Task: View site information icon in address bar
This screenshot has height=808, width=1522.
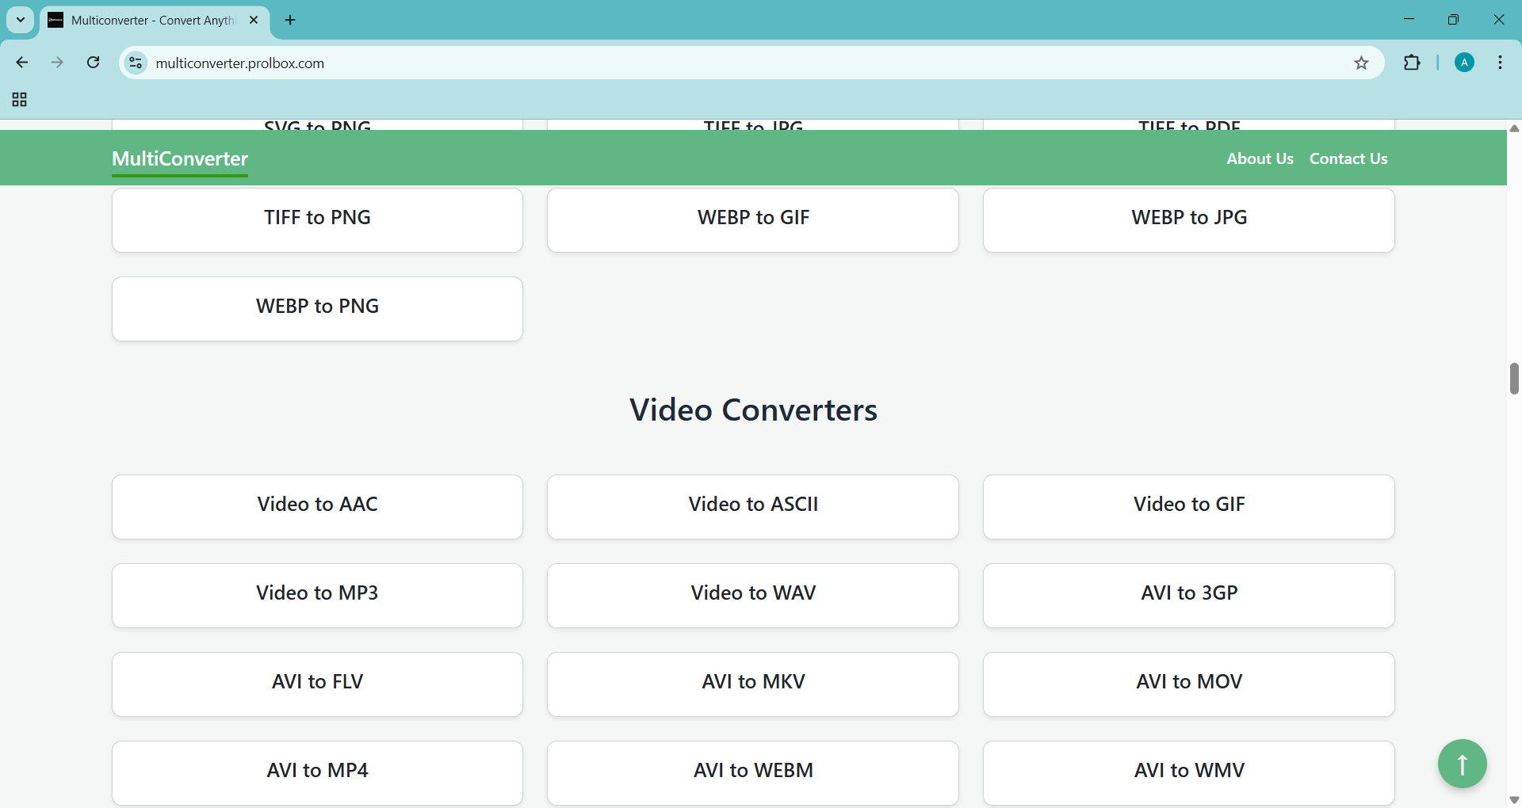Action: [x=136, y=63]
